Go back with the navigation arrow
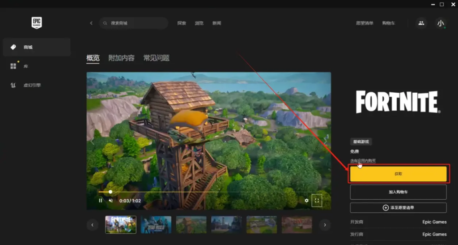The image size is (458, 245). (91, 23)
